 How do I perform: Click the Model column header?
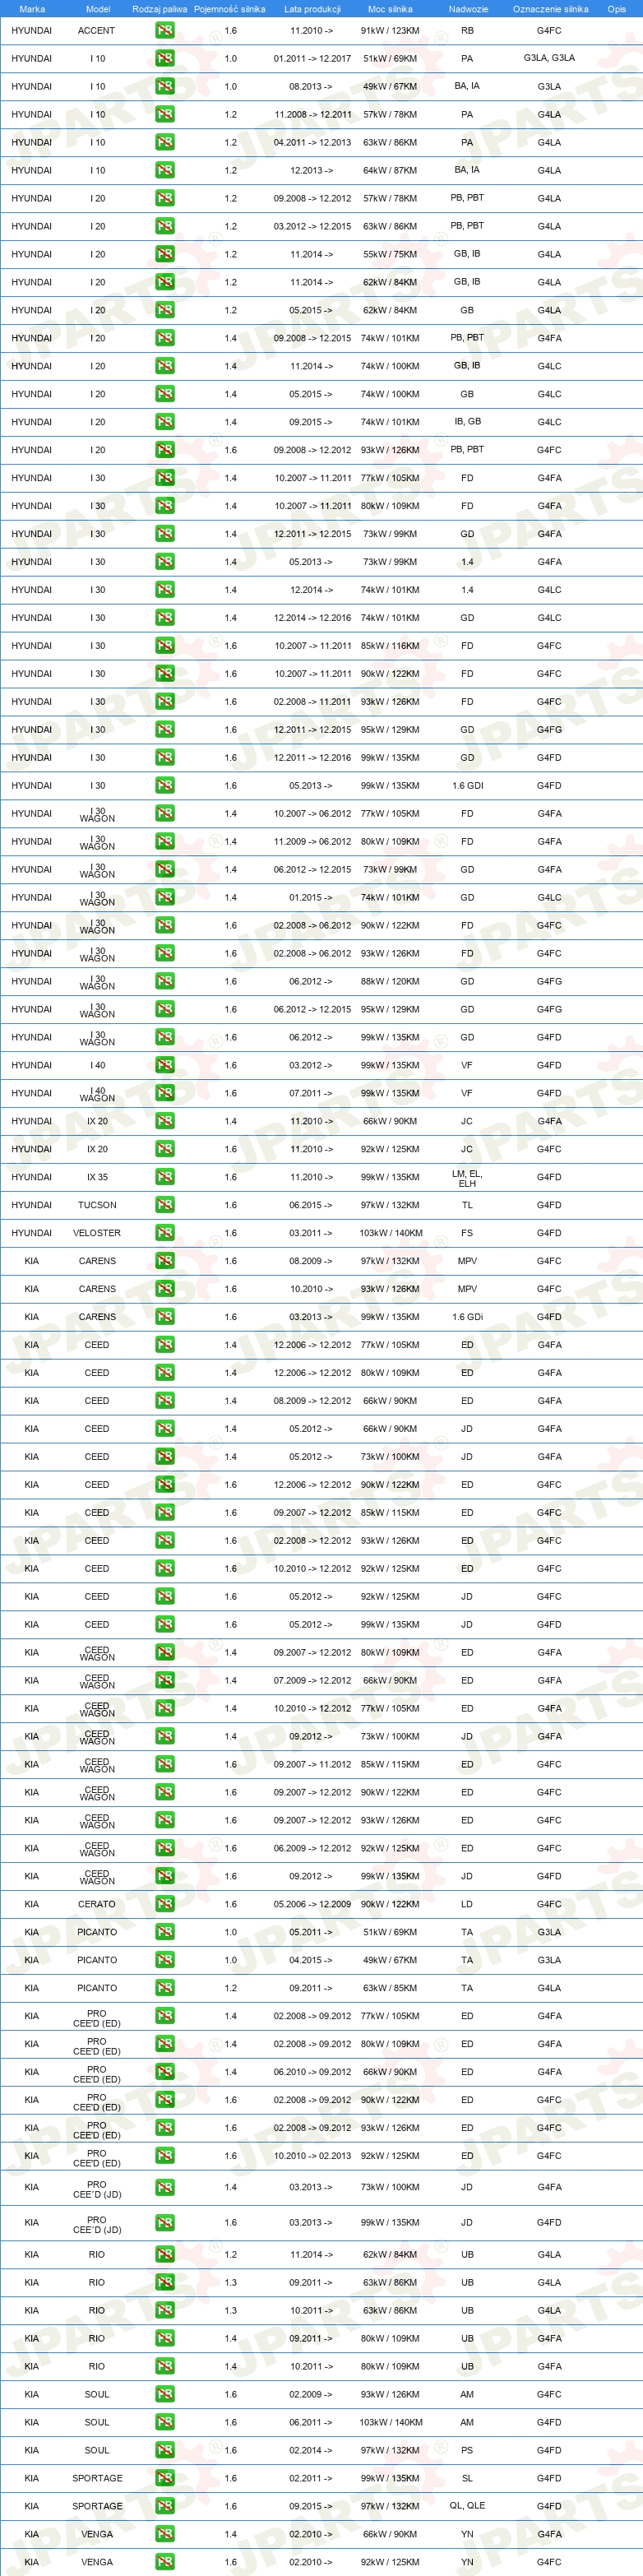click(98, 9)
